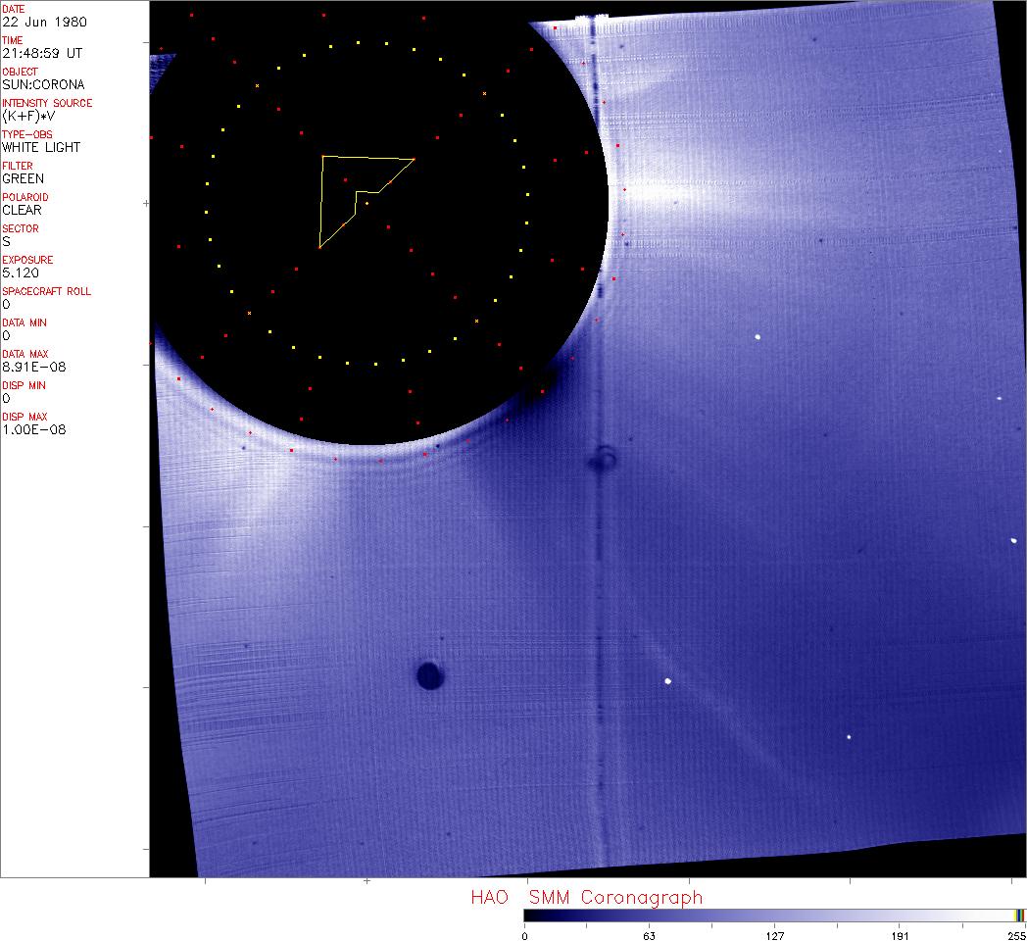Click the data max value 8.91E-08

pos(31,367)
